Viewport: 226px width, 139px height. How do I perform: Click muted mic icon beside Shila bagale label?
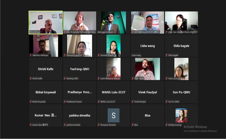click(x=166, y=55)
